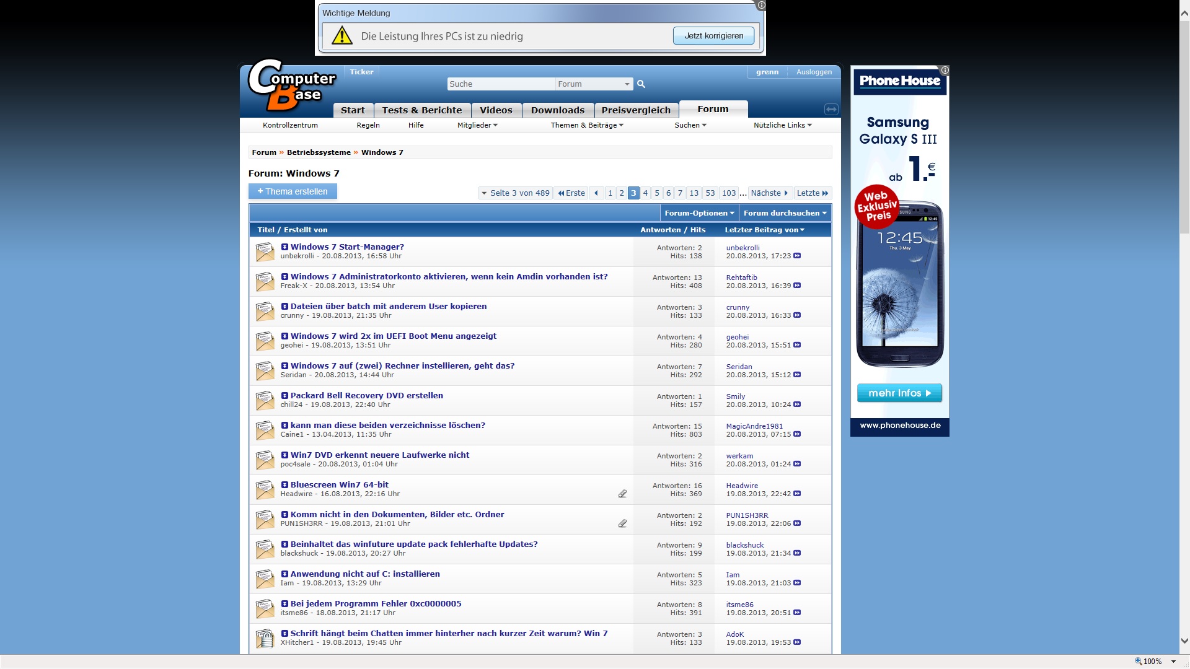Viewport: 1190px width, 669px height.
Task: Switch to the Downloads tab
Action: pyautogui.click(x=557, y=110)
